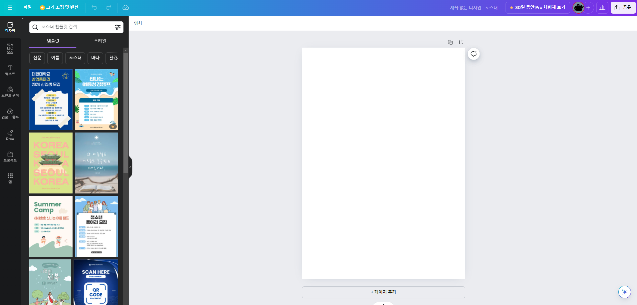Select the Summer Camp template thumbnail
Viewport: 637px width, 305px height.
[51, 226]
